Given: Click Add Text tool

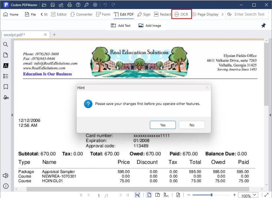Looking at the screenshot, I should click(121, 26).
